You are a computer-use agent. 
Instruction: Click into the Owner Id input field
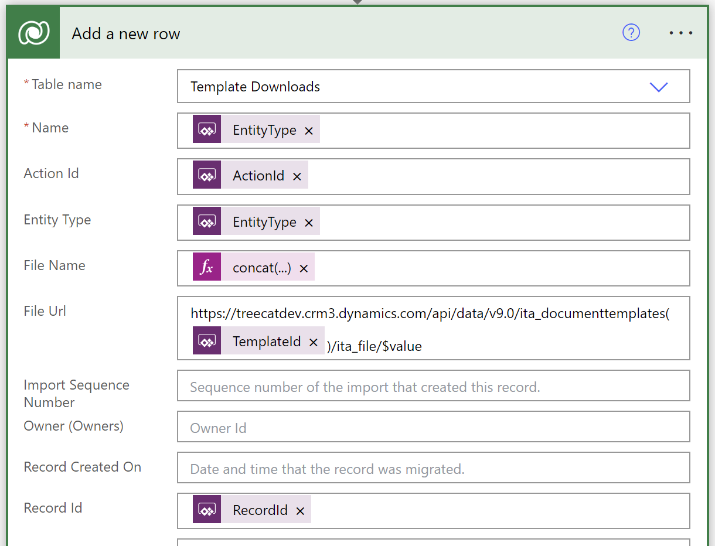(433, 427)
